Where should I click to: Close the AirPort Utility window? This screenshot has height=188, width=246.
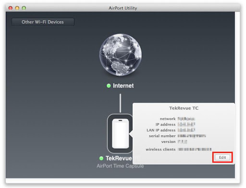[x=11, y=8]
